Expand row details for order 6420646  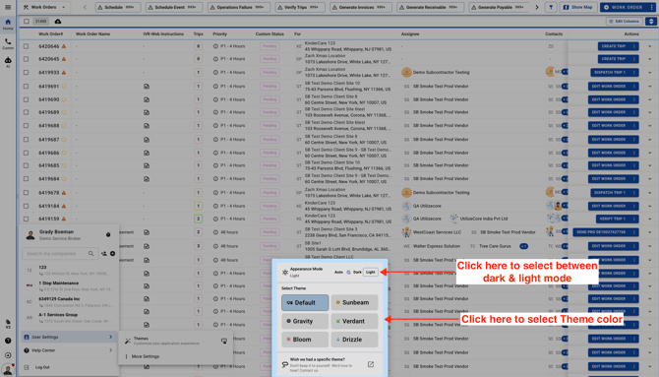coord(650,46)
